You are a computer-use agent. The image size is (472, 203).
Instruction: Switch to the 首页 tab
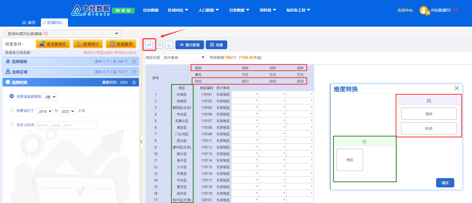[29, 23]
